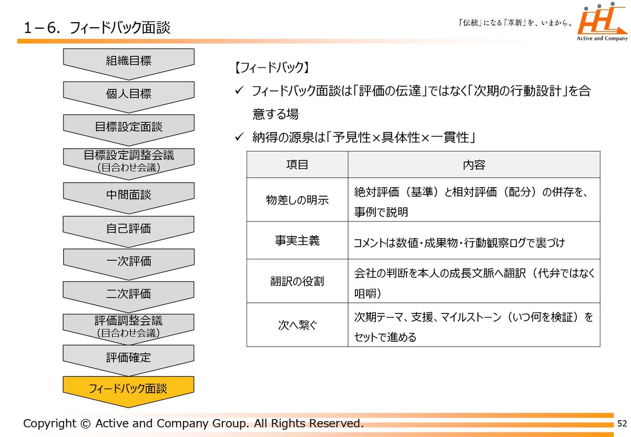
Task: Click the 内容 table header cell
Action: 473,165
